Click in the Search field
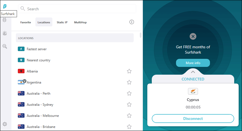242x131 pixels. pyautogui.click(x=77, y=9)
